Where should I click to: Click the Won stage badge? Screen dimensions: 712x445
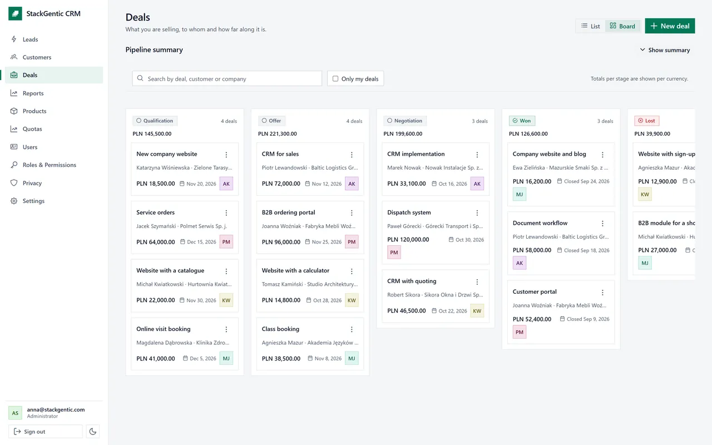[x=522, y=121]
